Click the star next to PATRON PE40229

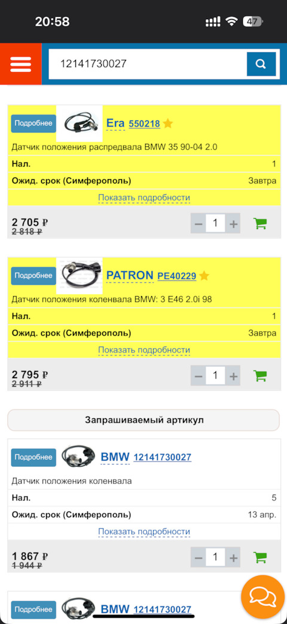tap(204, 275)
